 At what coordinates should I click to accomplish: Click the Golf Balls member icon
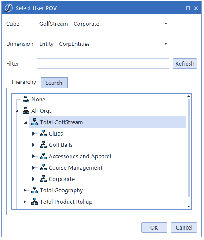[x=43, y=145]
